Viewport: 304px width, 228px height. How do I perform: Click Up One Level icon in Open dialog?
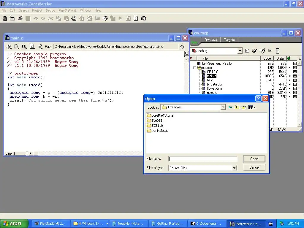coord(237,107)
